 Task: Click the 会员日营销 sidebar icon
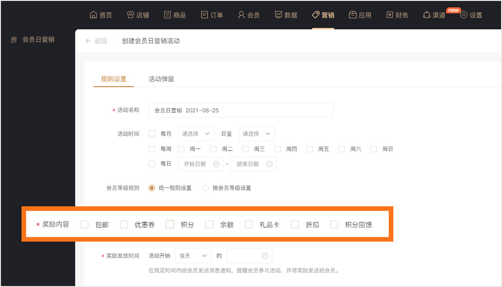(x=14, y=40)
